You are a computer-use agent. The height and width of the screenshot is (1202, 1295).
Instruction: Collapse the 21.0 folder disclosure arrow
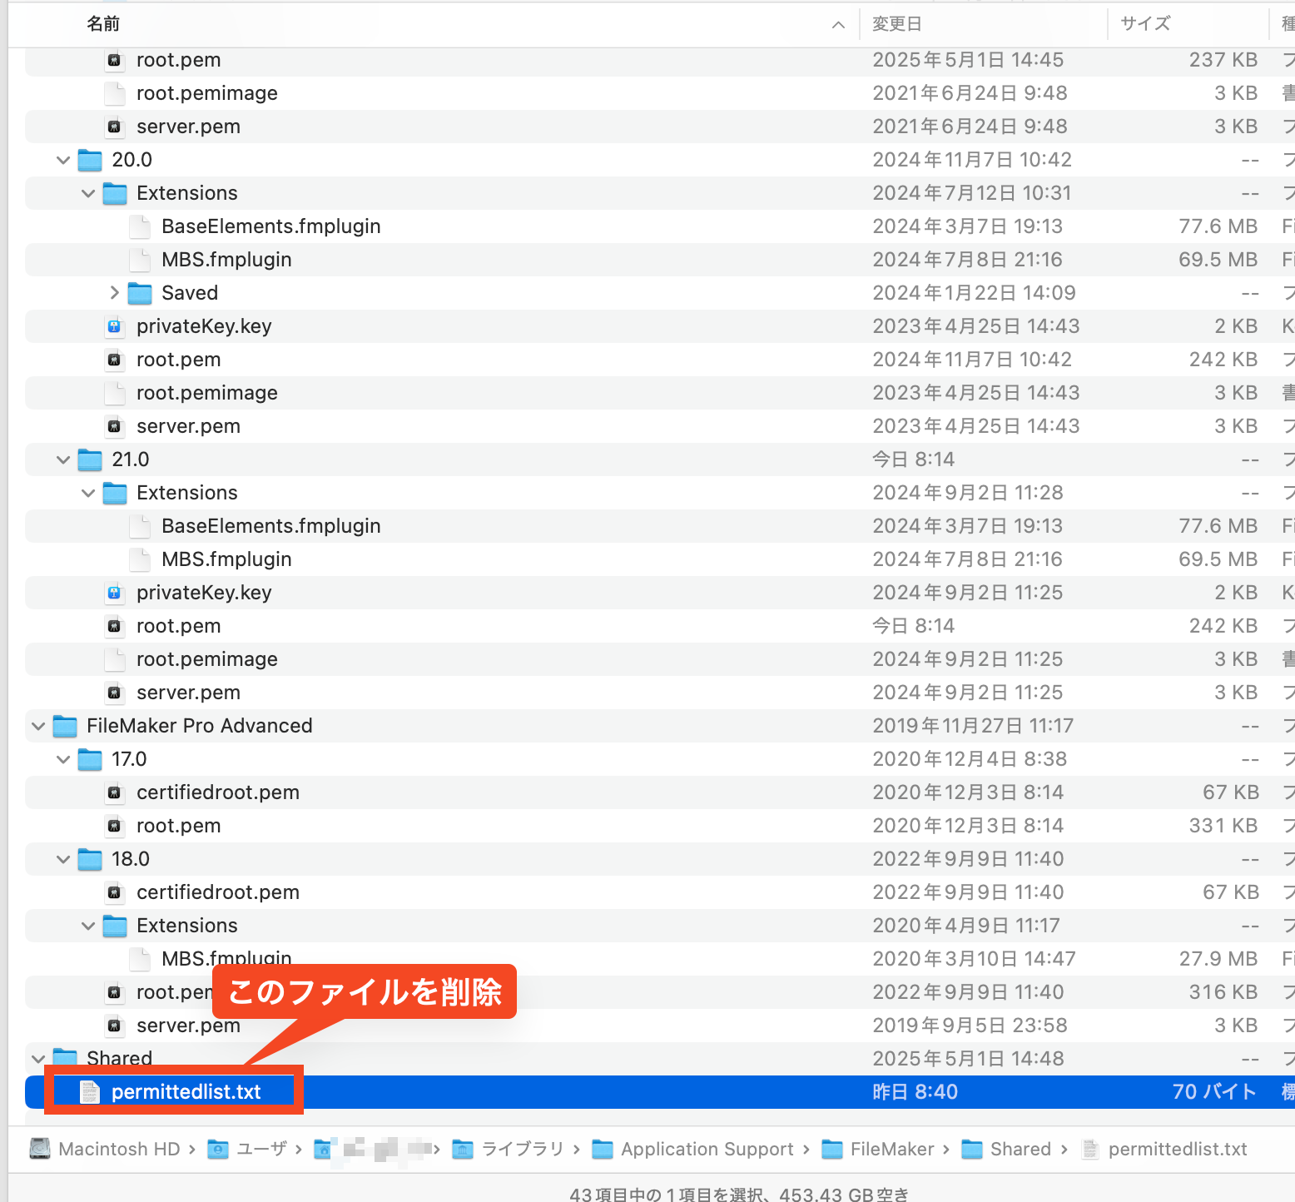click(x=63, y=459)
